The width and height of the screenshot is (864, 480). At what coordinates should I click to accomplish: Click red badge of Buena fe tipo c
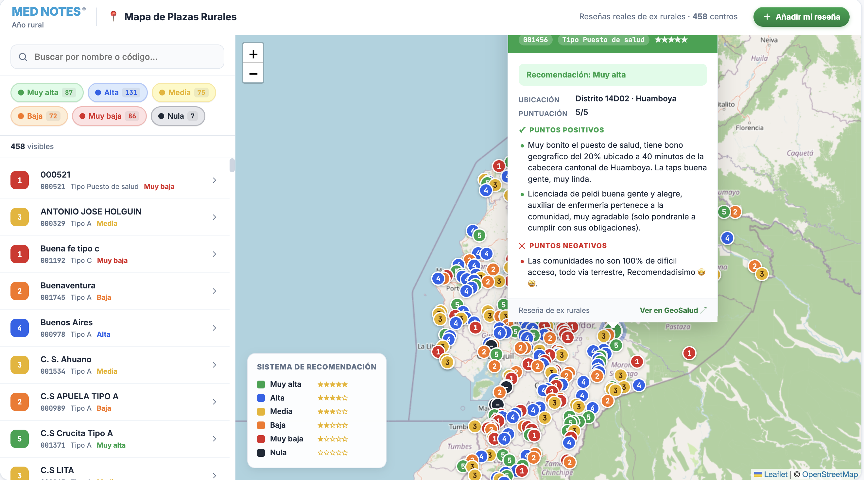point(19,254)
